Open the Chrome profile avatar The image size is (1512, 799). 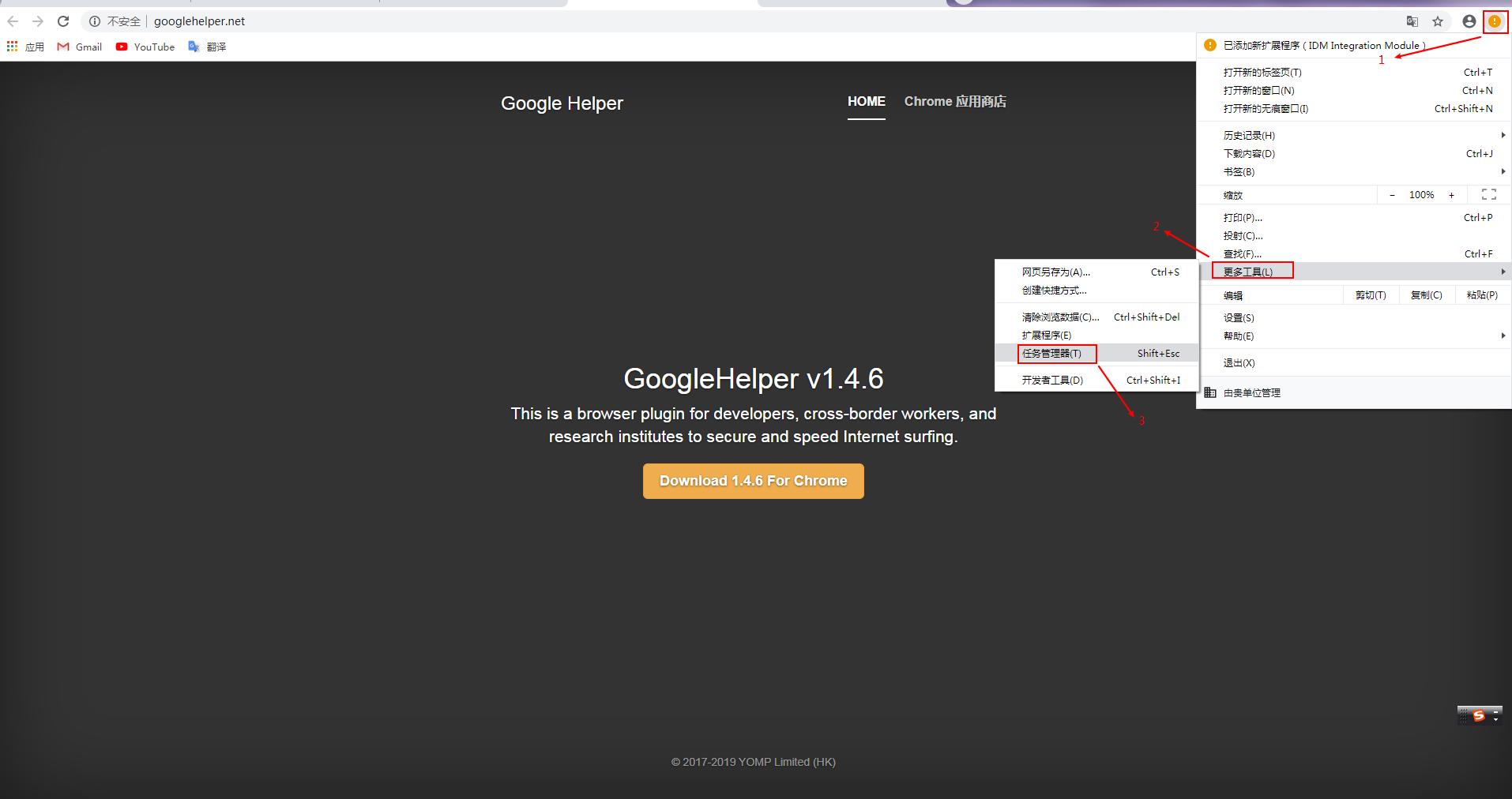(1467, 21)
